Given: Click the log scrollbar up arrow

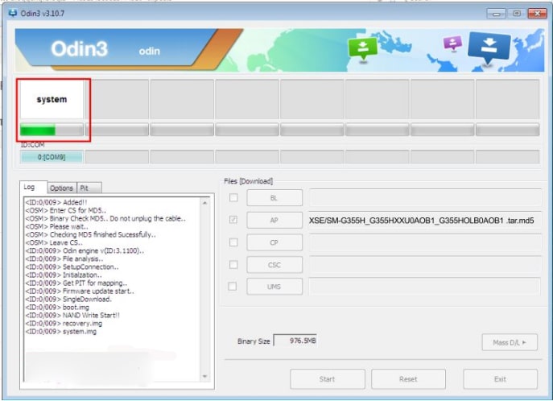Looking at the screenshot, I should [205, 203].
